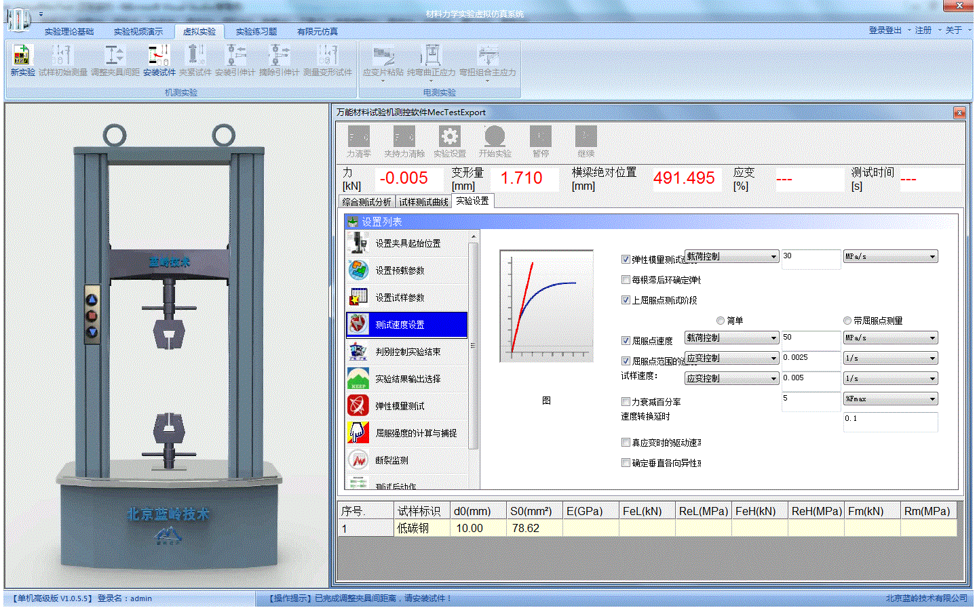Enable the 力衰减百分率 checkbox
Screen dimensions: 977x610
point(626,402)
